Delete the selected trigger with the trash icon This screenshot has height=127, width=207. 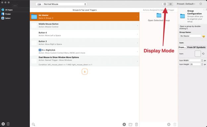click(x=136, y=124)
